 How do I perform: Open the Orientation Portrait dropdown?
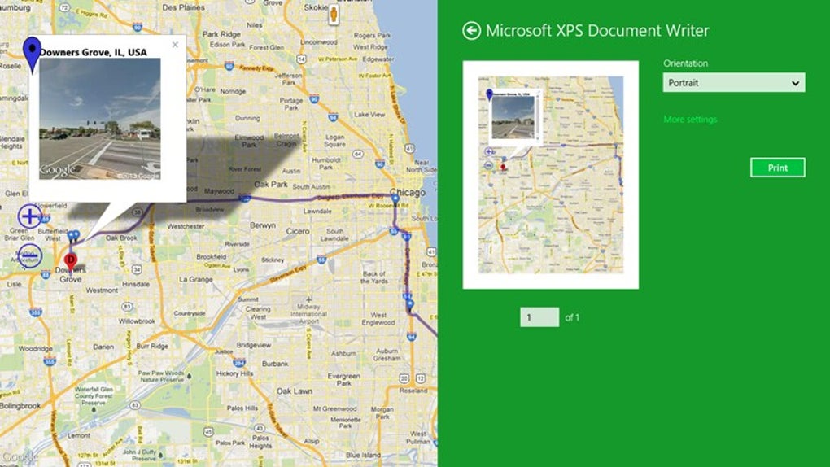click(734, 83)
